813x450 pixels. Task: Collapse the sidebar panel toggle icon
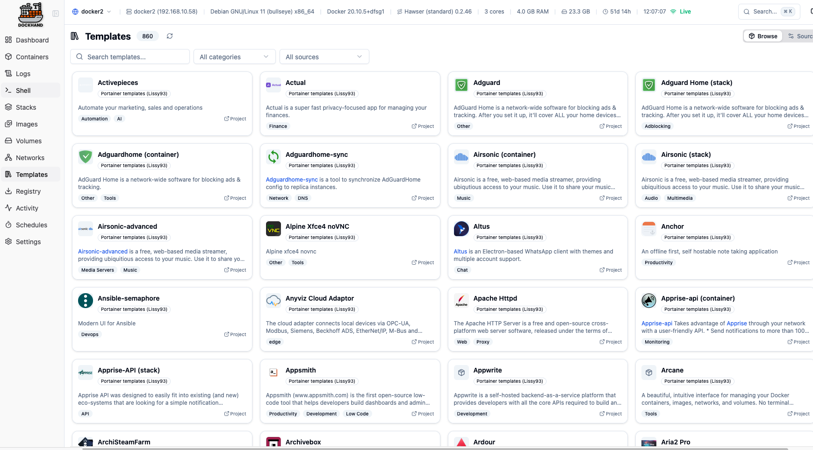(x=56, y=14)
